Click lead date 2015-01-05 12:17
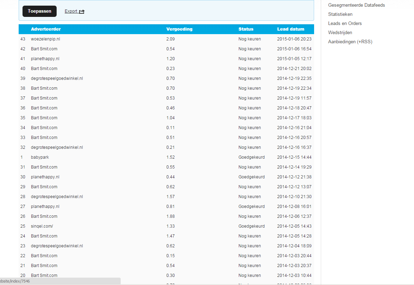Image resolution: width=414 pixels, height=285 pixels. [294, 59]
